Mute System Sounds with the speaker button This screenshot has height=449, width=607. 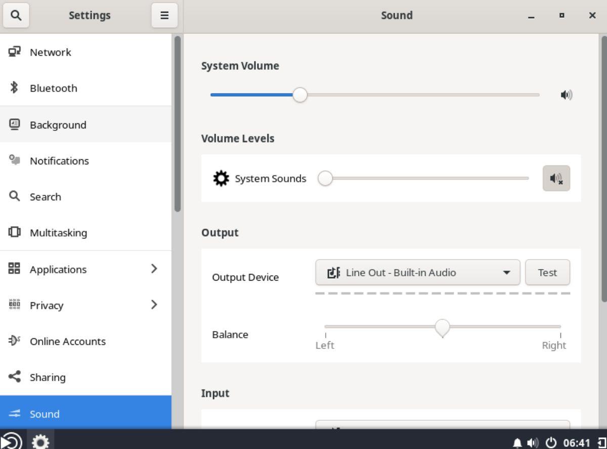tap(556, 178)
